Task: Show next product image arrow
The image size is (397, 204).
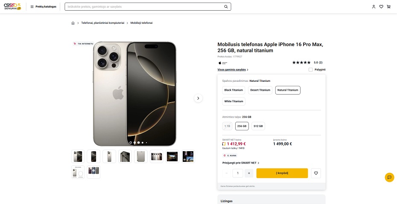Action: [198, 98]
